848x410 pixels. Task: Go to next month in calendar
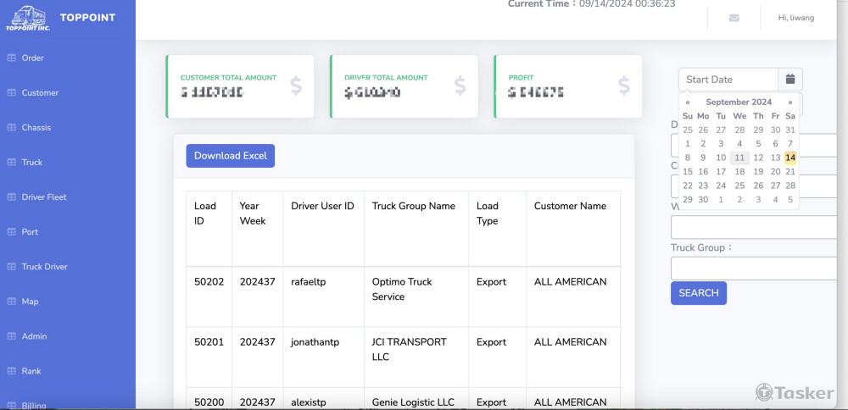[790, 102]
